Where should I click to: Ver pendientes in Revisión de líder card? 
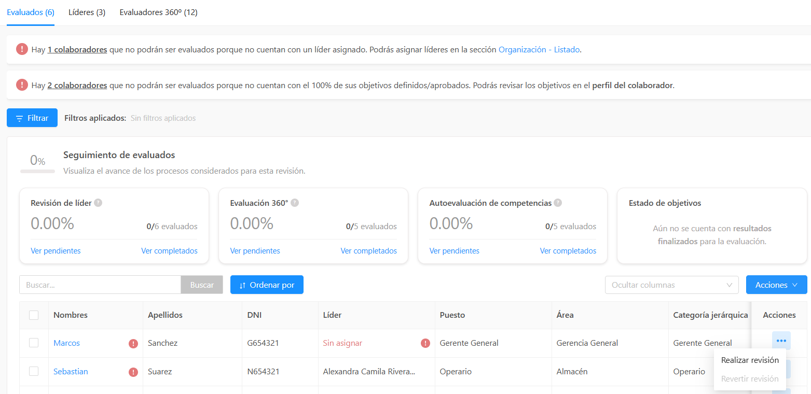(56, 251)
